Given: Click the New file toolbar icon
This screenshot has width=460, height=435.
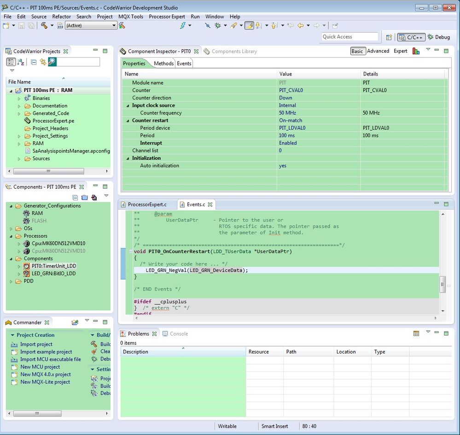Looking at the screenshot, I should point(6,25).
